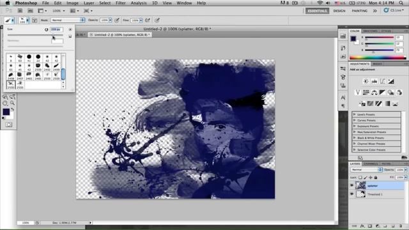Open the Opacity value dropdown in options bar

111,20
